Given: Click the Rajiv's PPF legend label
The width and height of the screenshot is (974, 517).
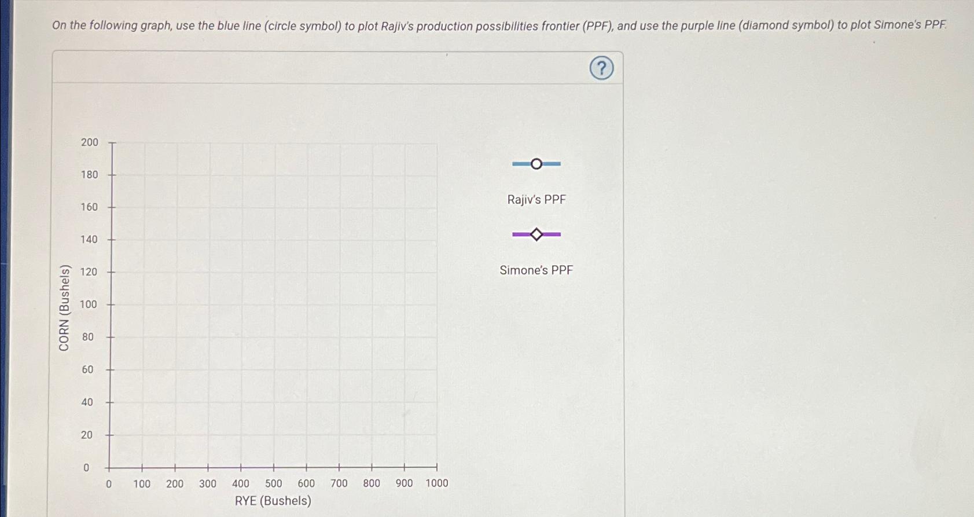Looking at the screenshot, I should [x=536, y=199].
